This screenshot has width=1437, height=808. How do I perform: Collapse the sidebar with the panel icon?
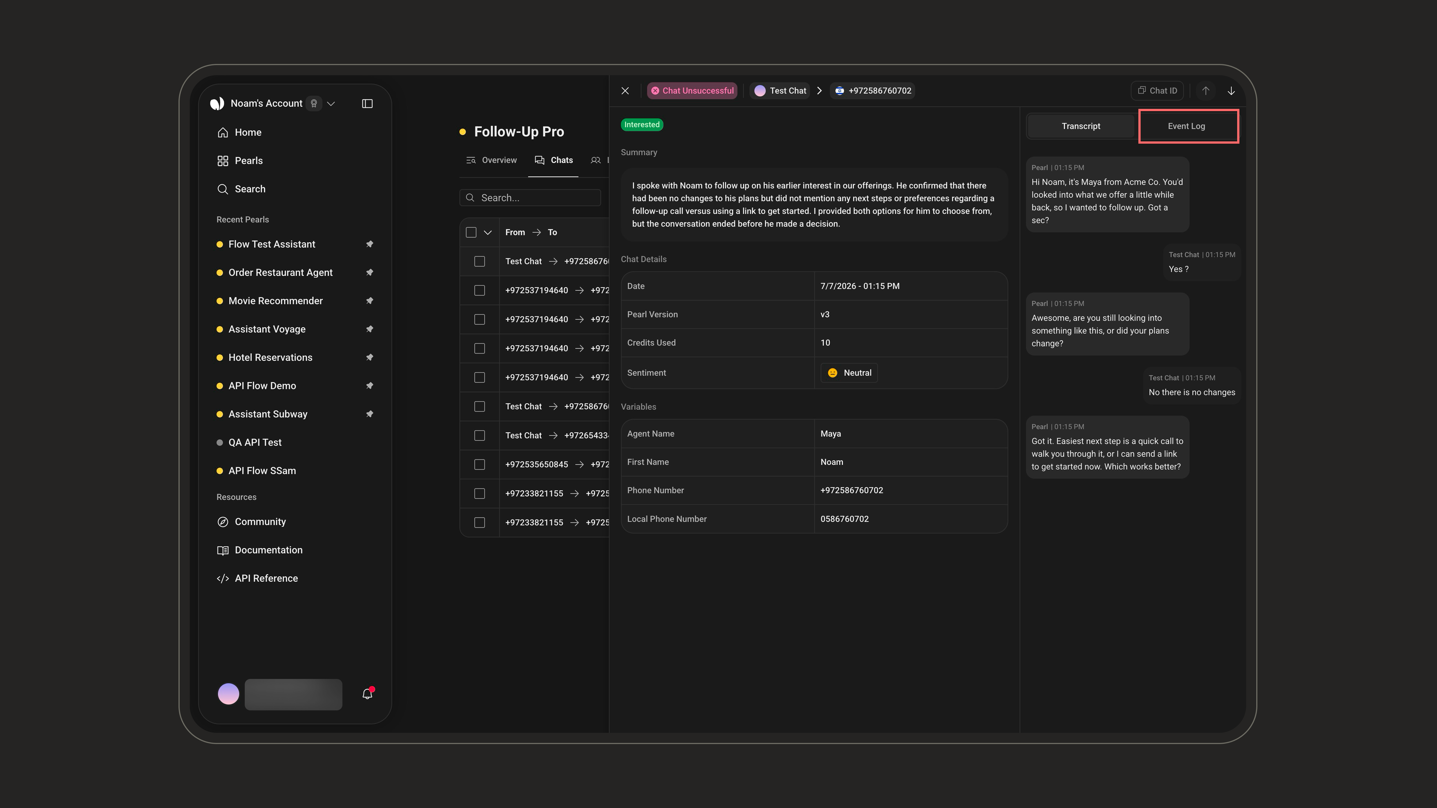(x=367, y=104)
